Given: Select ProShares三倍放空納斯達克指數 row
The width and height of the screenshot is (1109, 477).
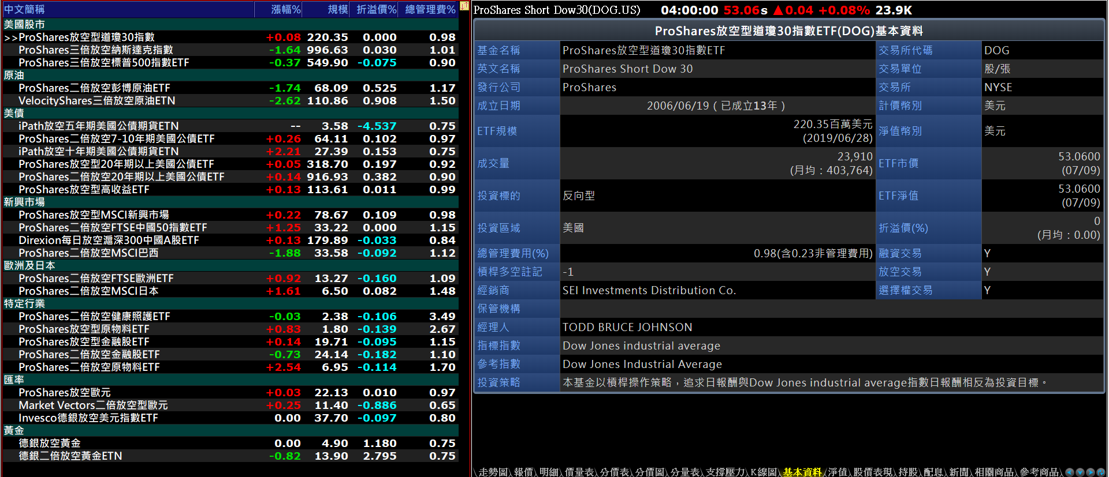Looking at the screenshot, I should tap(96, 50).
